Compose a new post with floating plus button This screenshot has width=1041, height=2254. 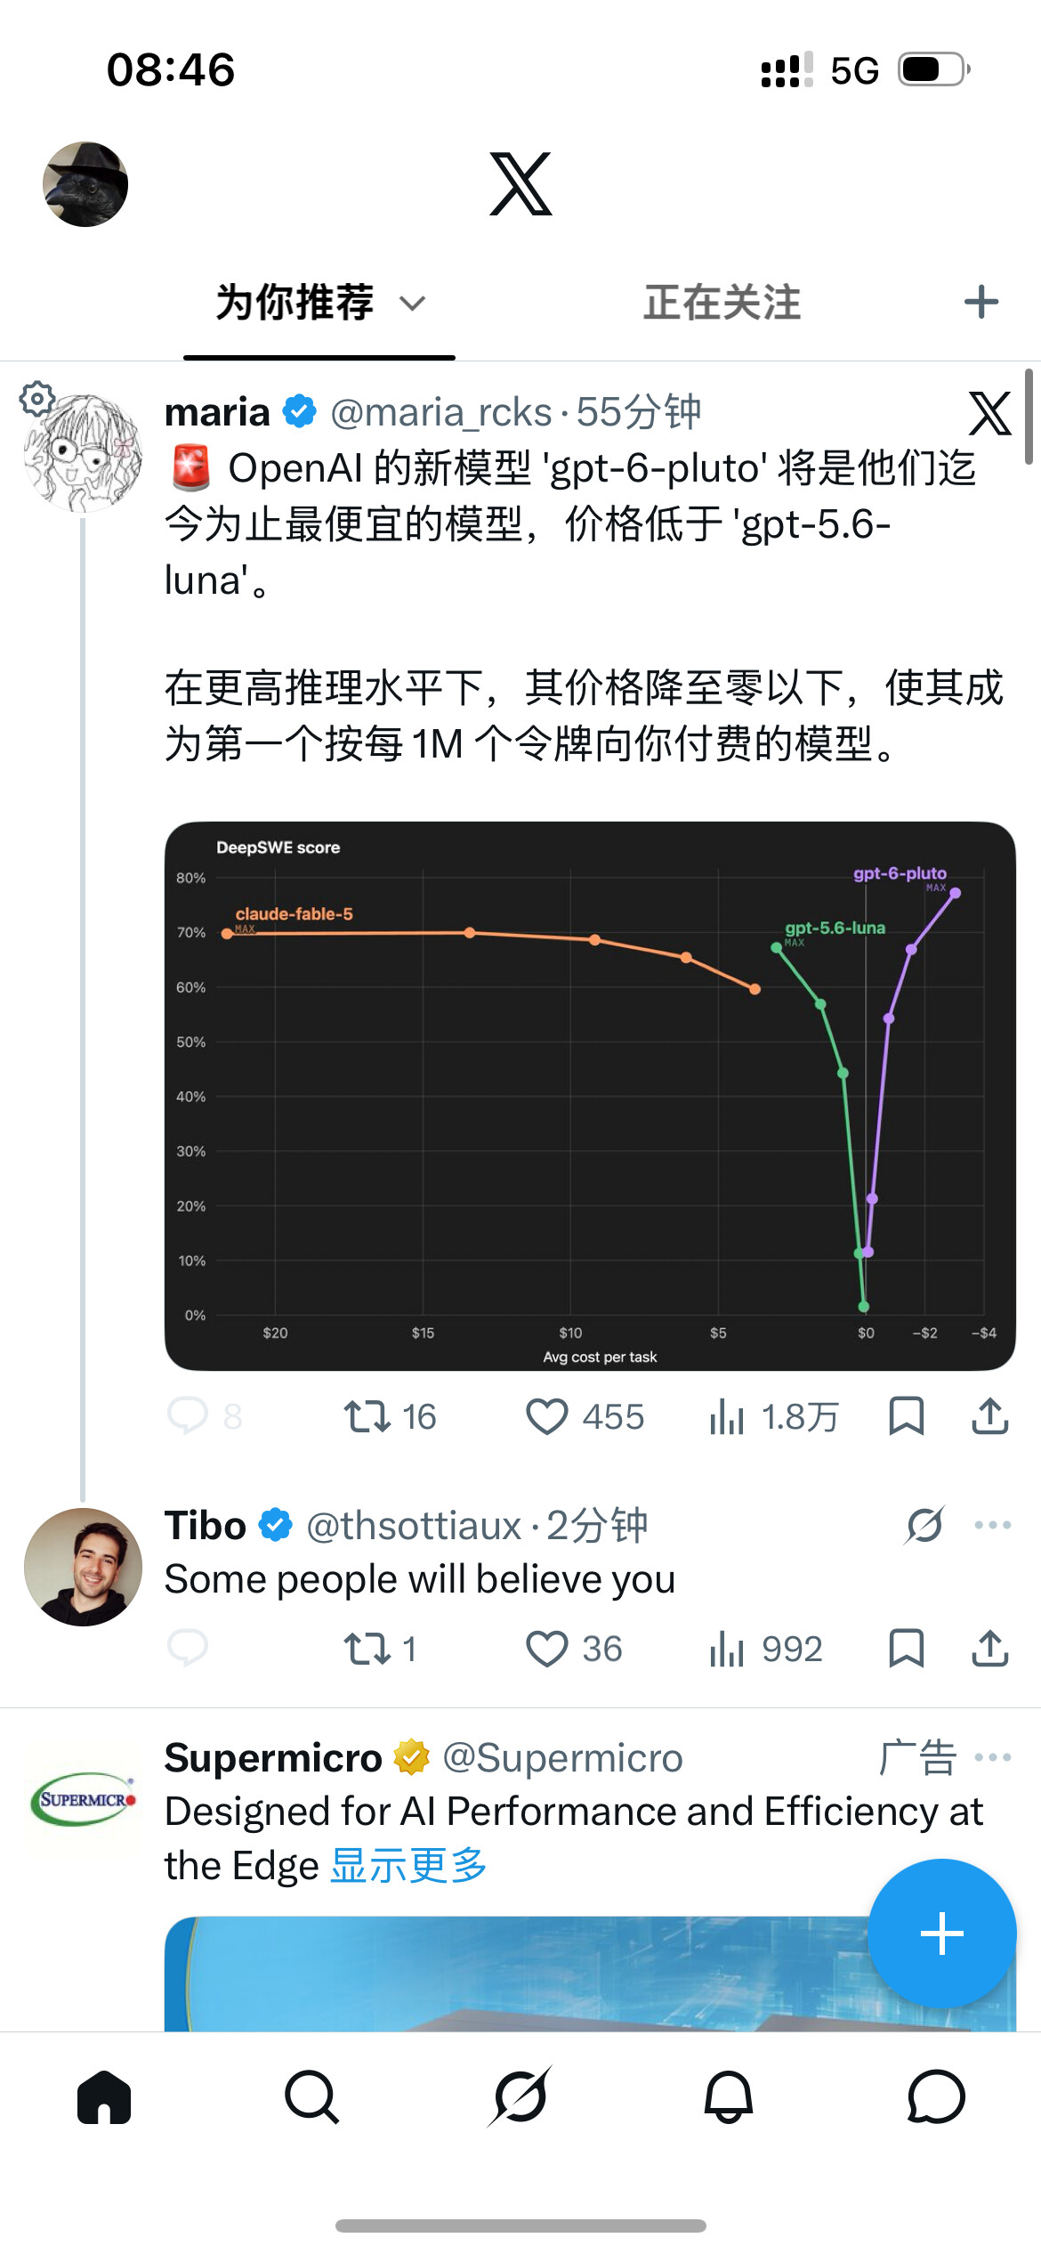point(942,1934)
